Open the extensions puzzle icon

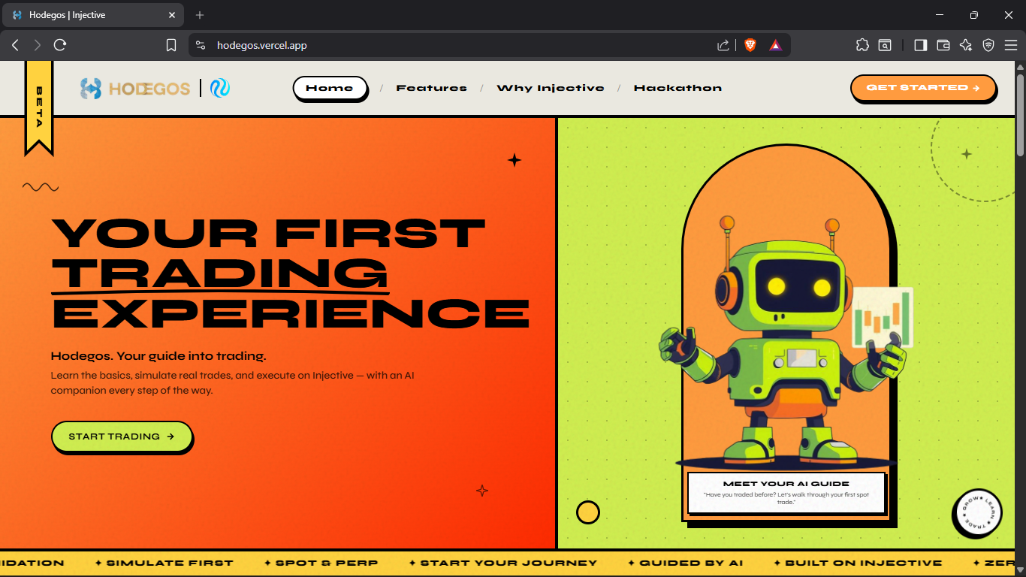pyautogui.click(x=862, y=45)
